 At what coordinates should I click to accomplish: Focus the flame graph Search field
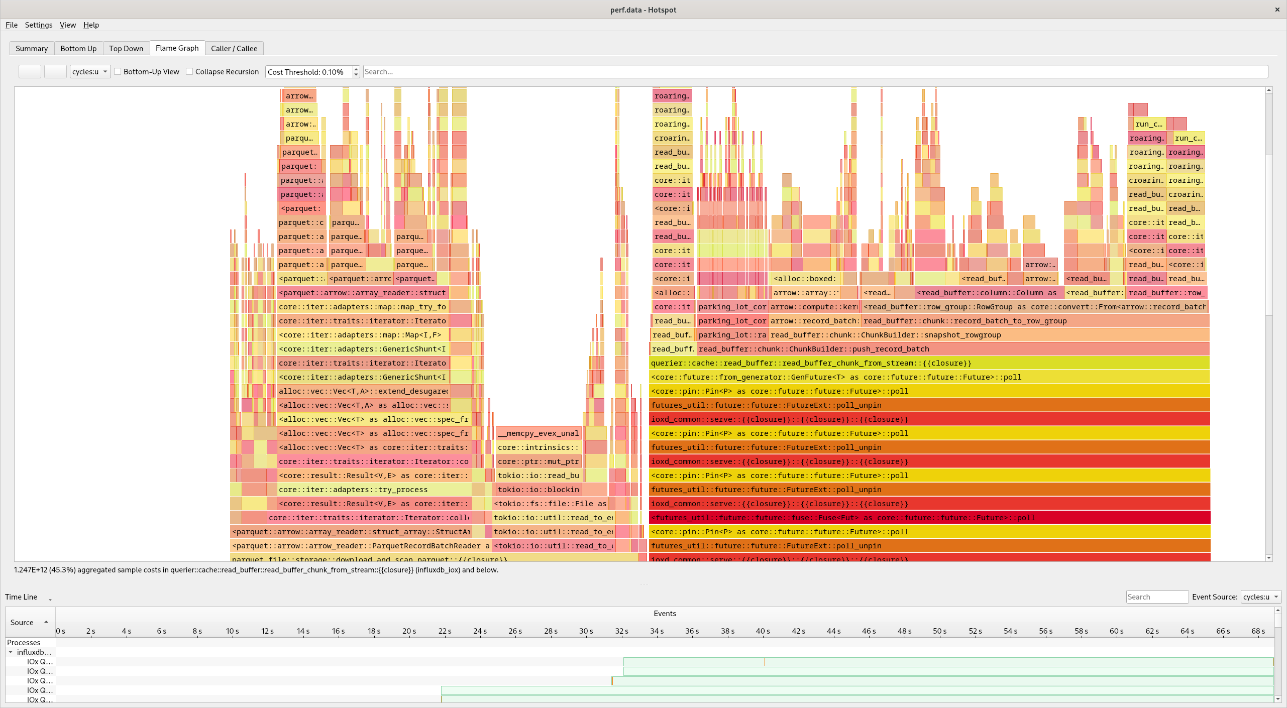(815, 72)
